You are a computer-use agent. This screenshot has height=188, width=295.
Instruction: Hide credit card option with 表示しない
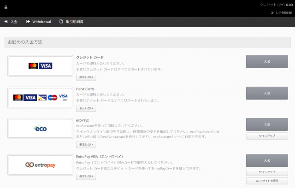[x=86, y=77]
